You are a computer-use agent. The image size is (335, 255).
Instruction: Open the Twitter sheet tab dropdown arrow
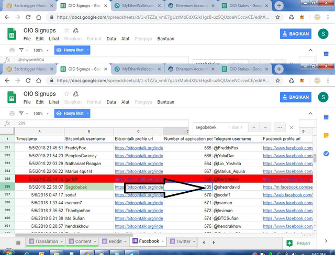[x=194, y=241]
